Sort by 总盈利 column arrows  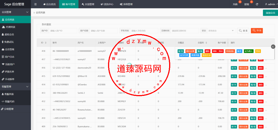[206, 43]
